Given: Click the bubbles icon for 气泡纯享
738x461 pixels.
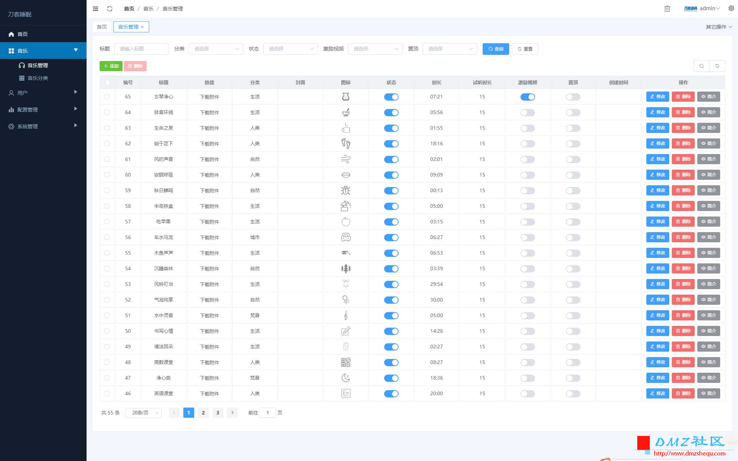Looking at the screenshot, I should [x=346, y=300].
